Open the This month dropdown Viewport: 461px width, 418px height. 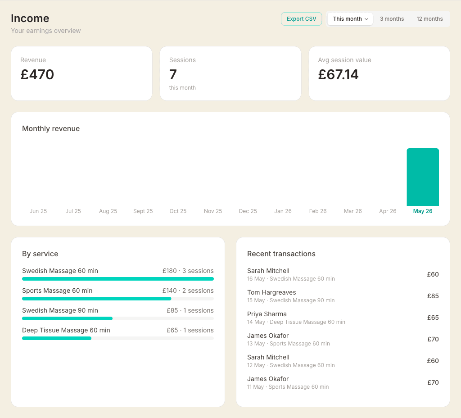click(350, 19)
